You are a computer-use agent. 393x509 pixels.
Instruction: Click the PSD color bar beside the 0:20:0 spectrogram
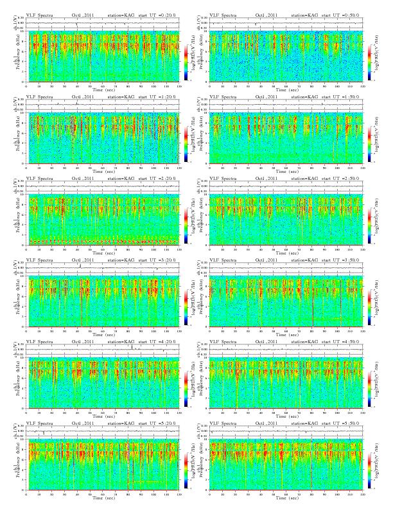186,62
